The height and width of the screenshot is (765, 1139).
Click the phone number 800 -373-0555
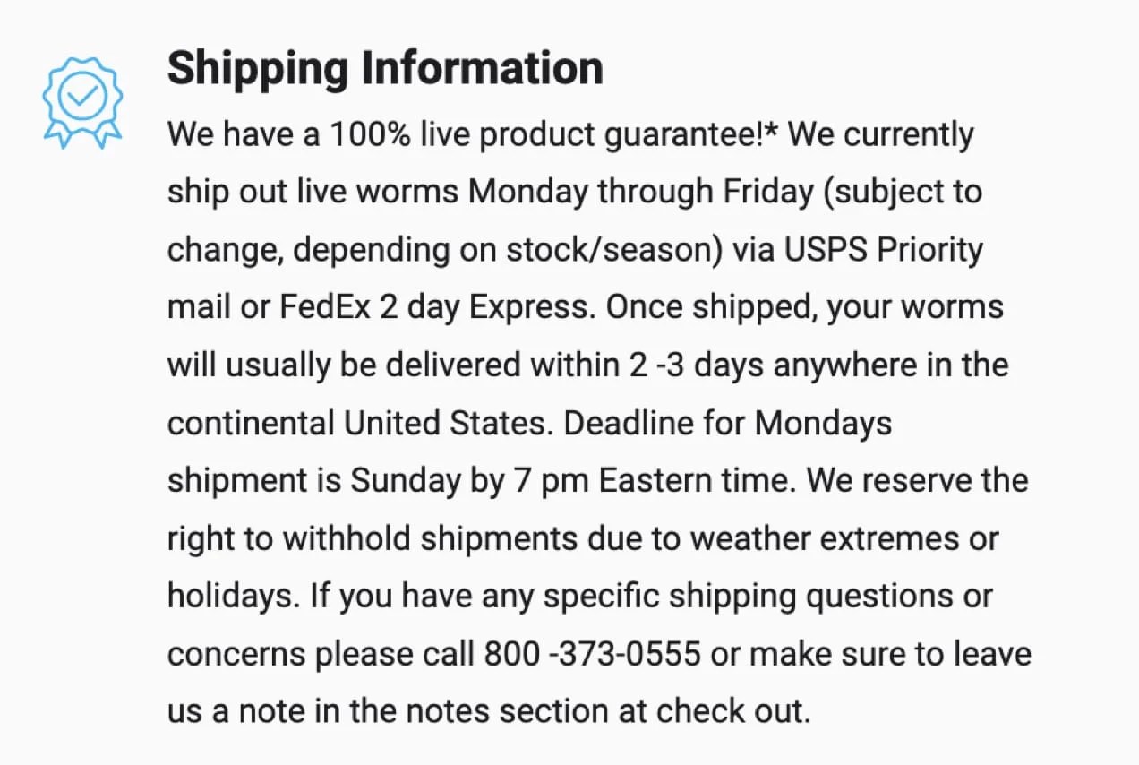pyautogui.click(x=592, y=655)
